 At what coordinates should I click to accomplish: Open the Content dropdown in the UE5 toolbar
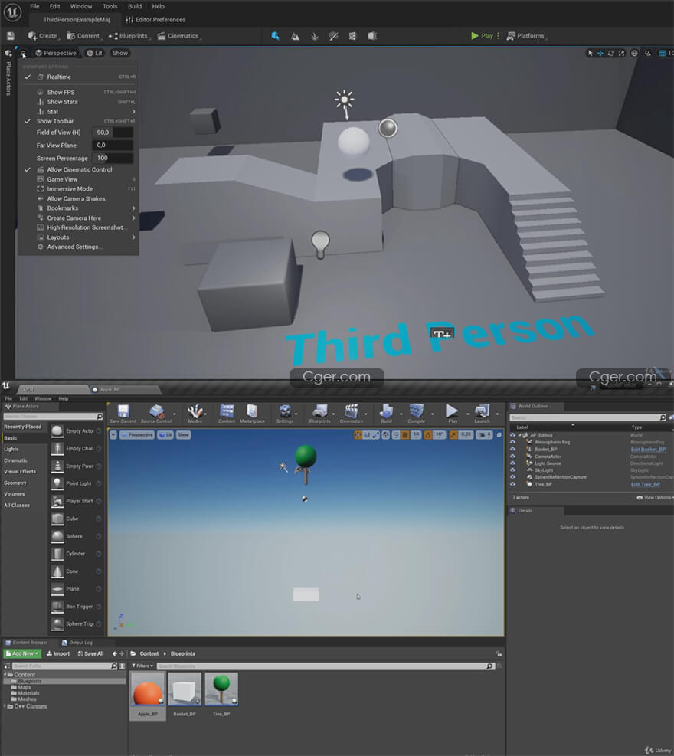[x=83, y=36]
